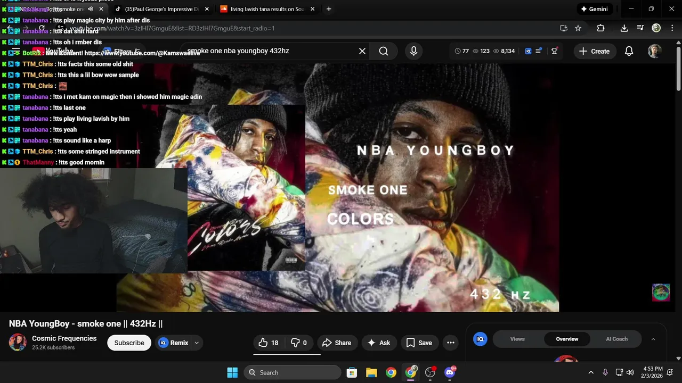
Task: Open the Chrome downloads tray icon
Action: 624,28
